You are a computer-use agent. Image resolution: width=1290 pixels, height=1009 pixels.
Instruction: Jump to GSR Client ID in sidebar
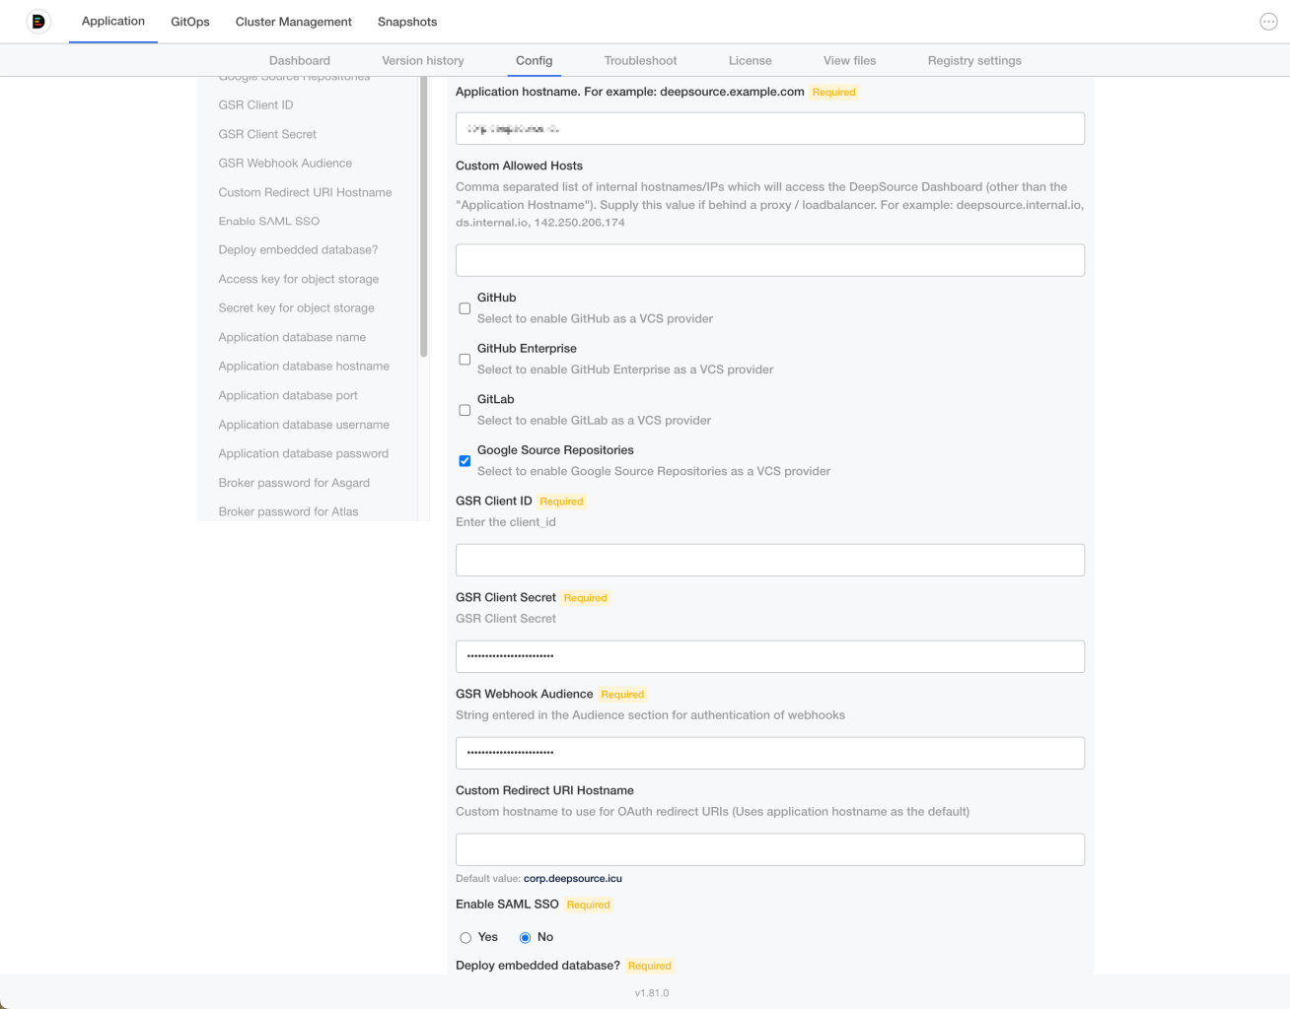[x=255, y=104]
